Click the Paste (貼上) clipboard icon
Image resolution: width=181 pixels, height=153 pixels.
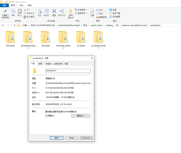pyautogui.click(x=20, y=11)
